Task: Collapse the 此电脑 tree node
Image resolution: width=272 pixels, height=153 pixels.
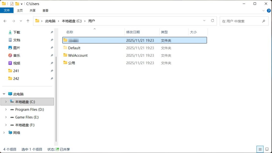Action: 4,94
